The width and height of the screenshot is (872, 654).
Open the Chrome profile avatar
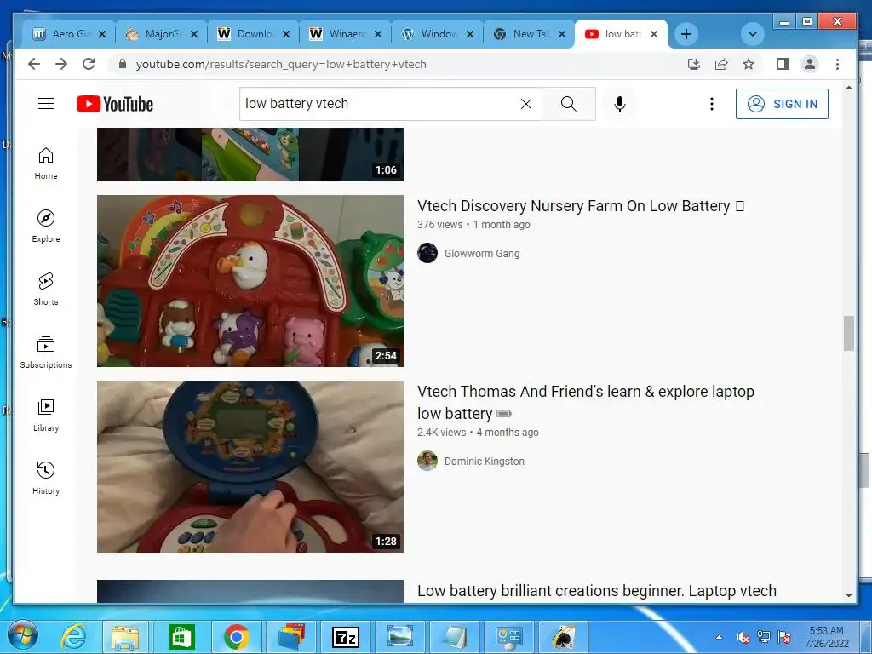point(810,64)
